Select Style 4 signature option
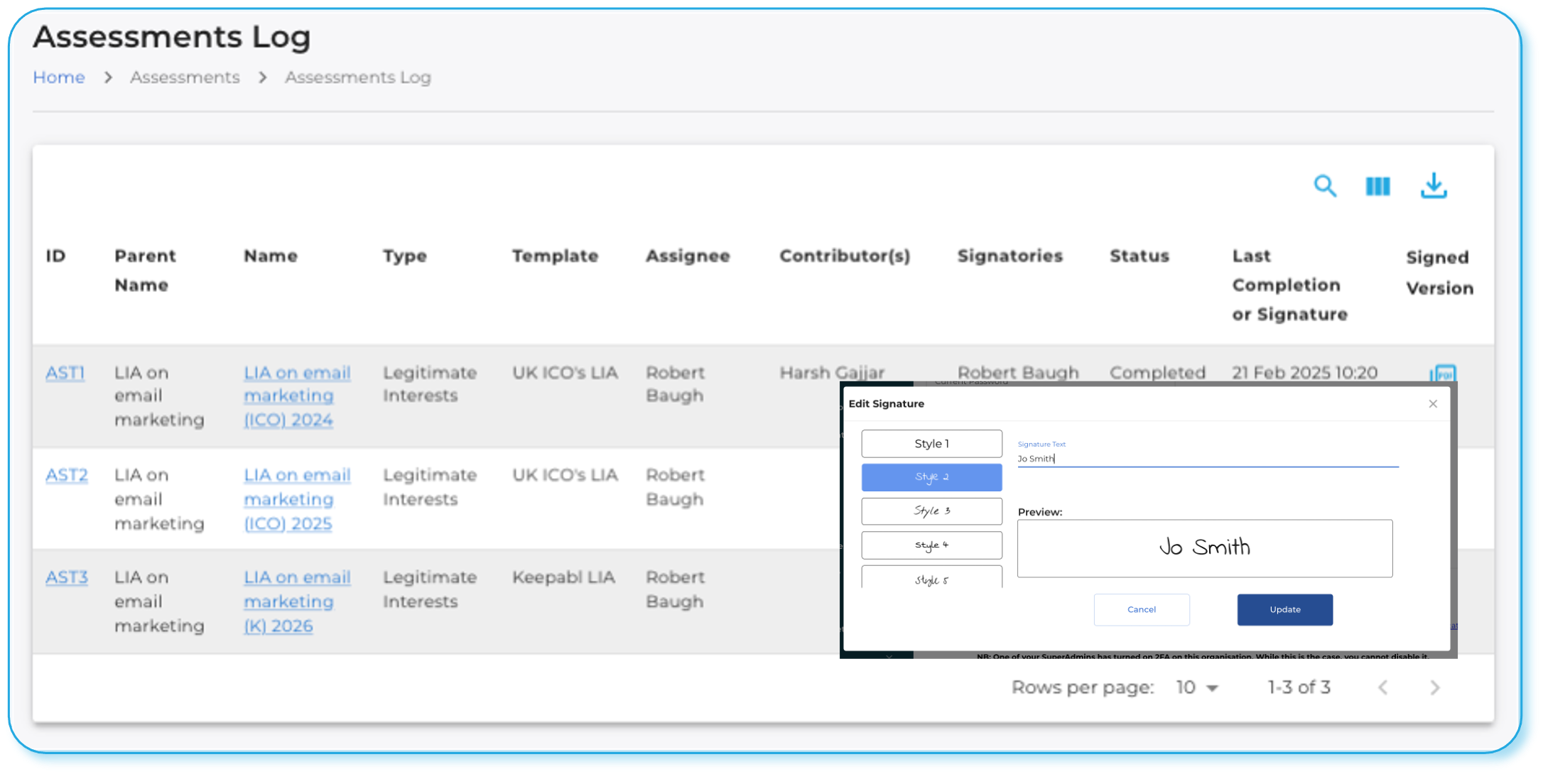This screenshot has width=1543, height=774. [x=931, y=545]
